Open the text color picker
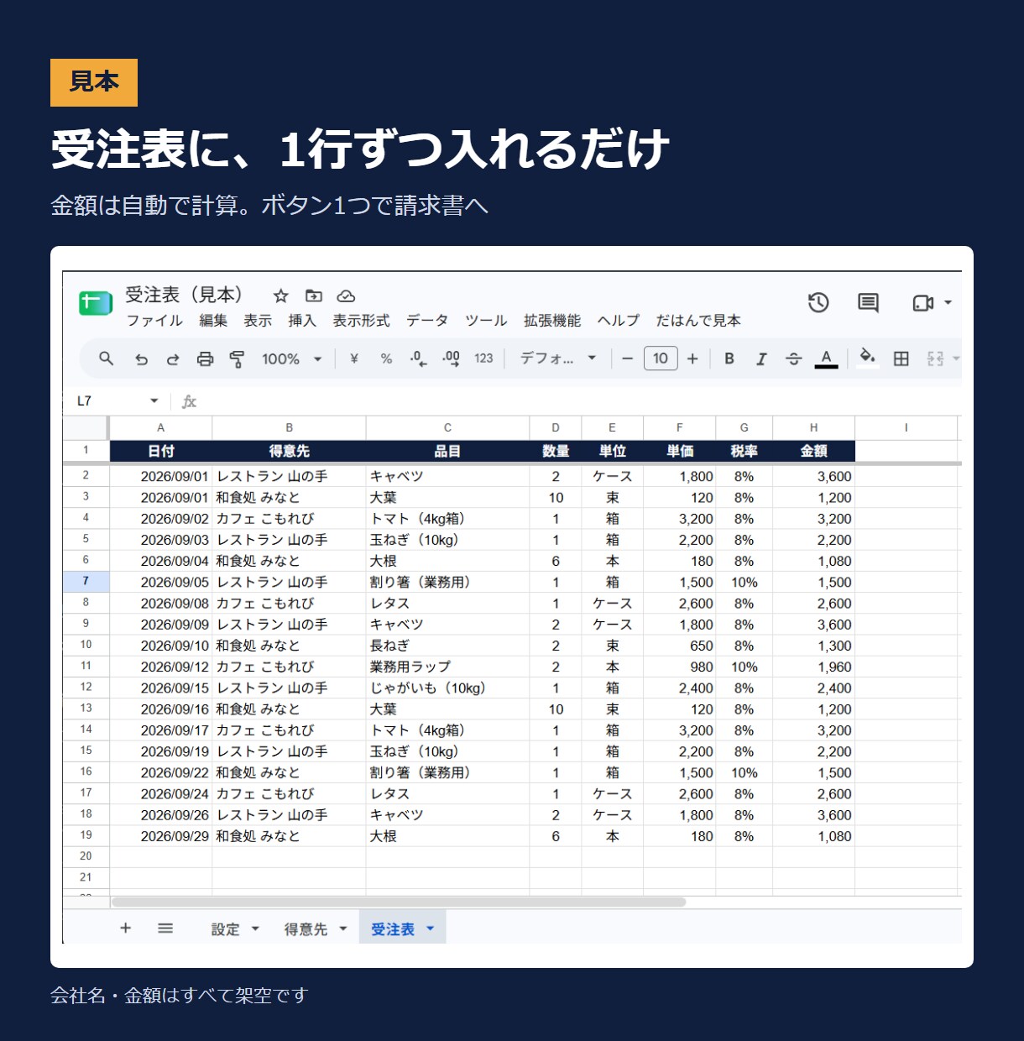The width and height of the screenshot is (1024, 1041). click(x=826, y=358)
